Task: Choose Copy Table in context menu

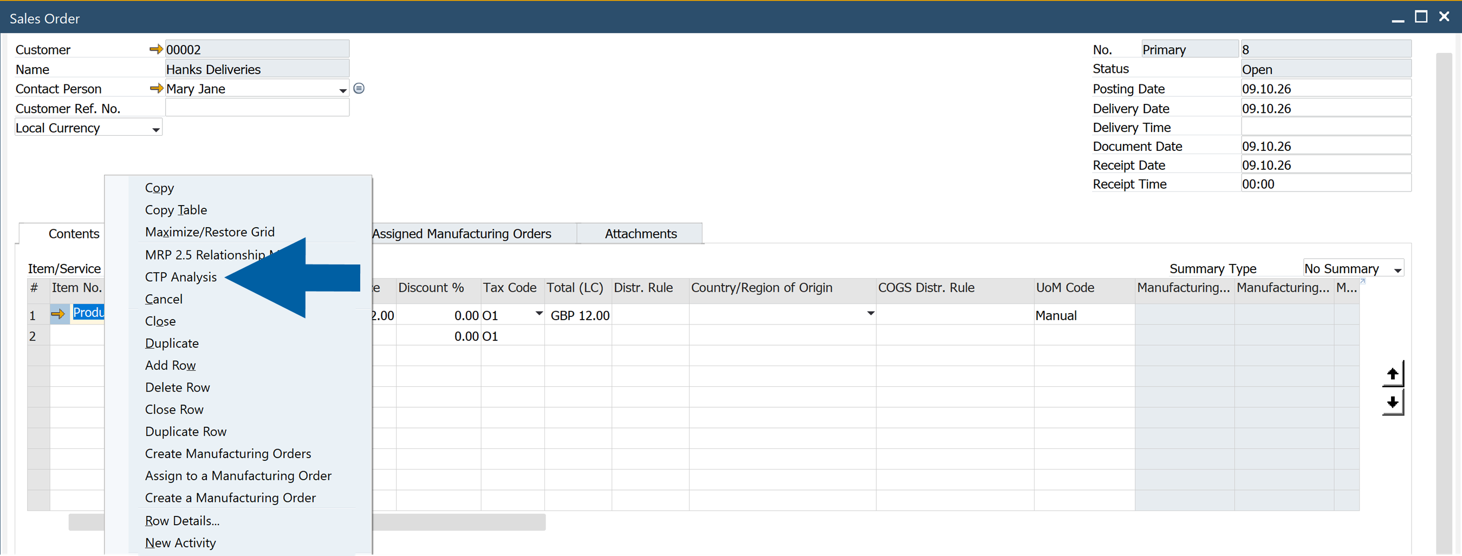Action: tap(176, 210)
